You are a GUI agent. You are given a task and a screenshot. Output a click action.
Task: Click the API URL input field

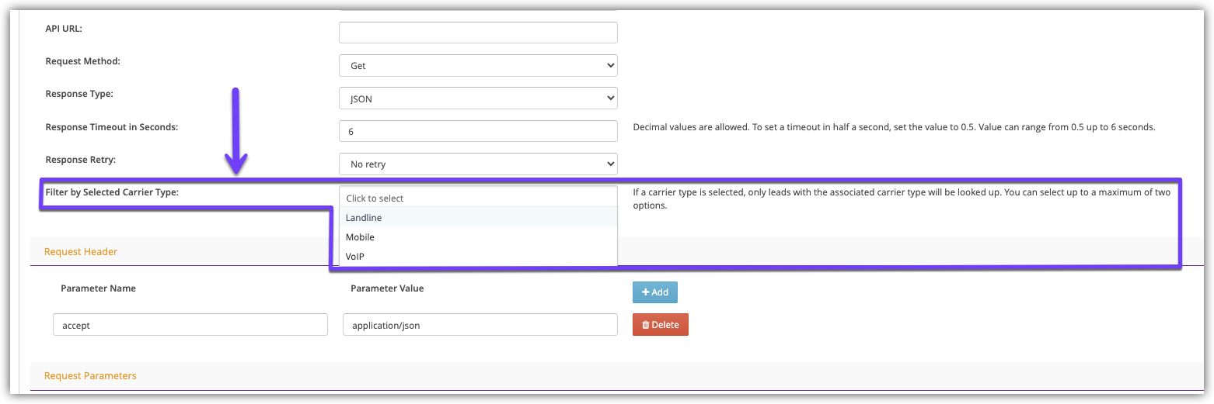(x=478, y=33)
